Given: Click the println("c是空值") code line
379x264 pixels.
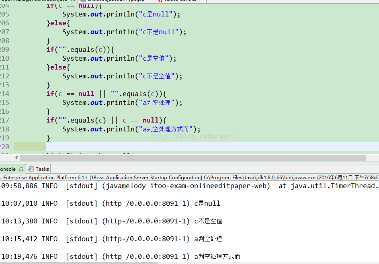Looking at the screenshot, I should [x=119, y=59].
